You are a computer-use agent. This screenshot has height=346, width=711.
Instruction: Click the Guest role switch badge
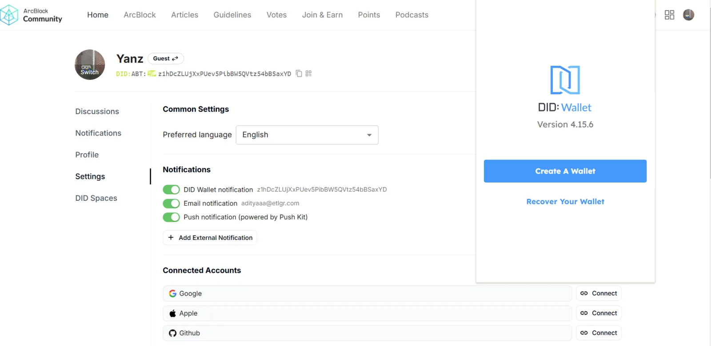[x=166, y=59]
